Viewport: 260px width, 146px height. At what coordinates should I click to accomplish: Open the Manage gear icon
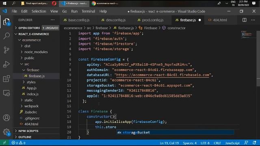tap(6, 132)
